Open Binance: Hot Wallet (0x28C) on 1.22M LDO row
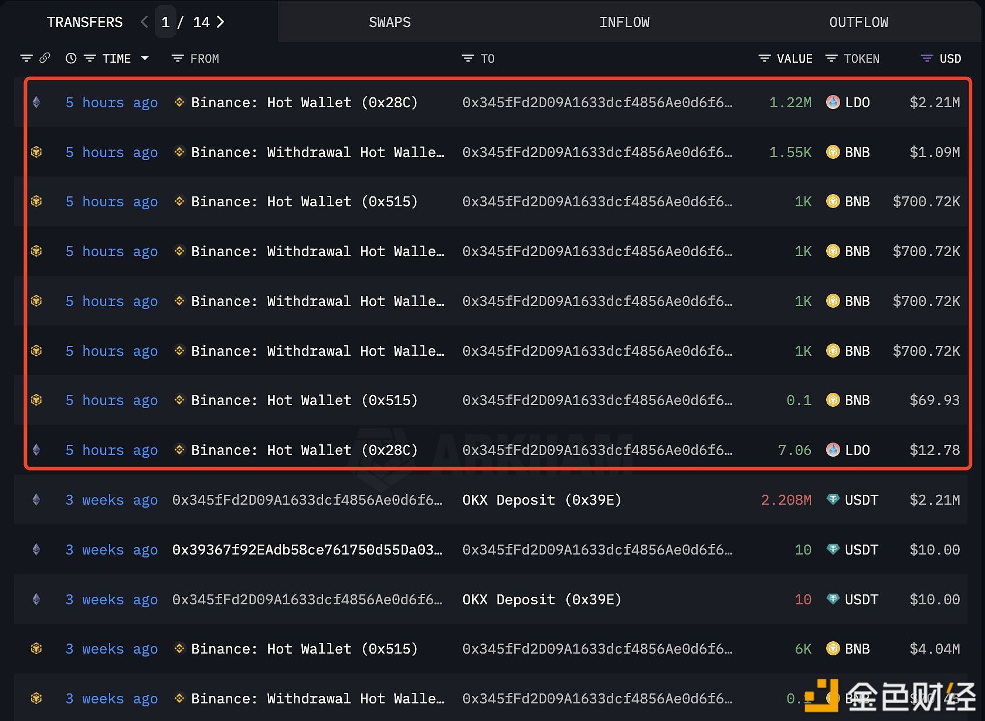Viewport: 985px width, 721px height. click(304, 103)
